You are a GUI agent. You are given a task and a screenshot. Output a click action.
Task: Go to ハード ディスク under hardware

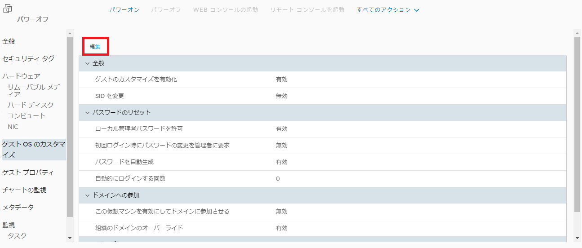click(31, 105)
